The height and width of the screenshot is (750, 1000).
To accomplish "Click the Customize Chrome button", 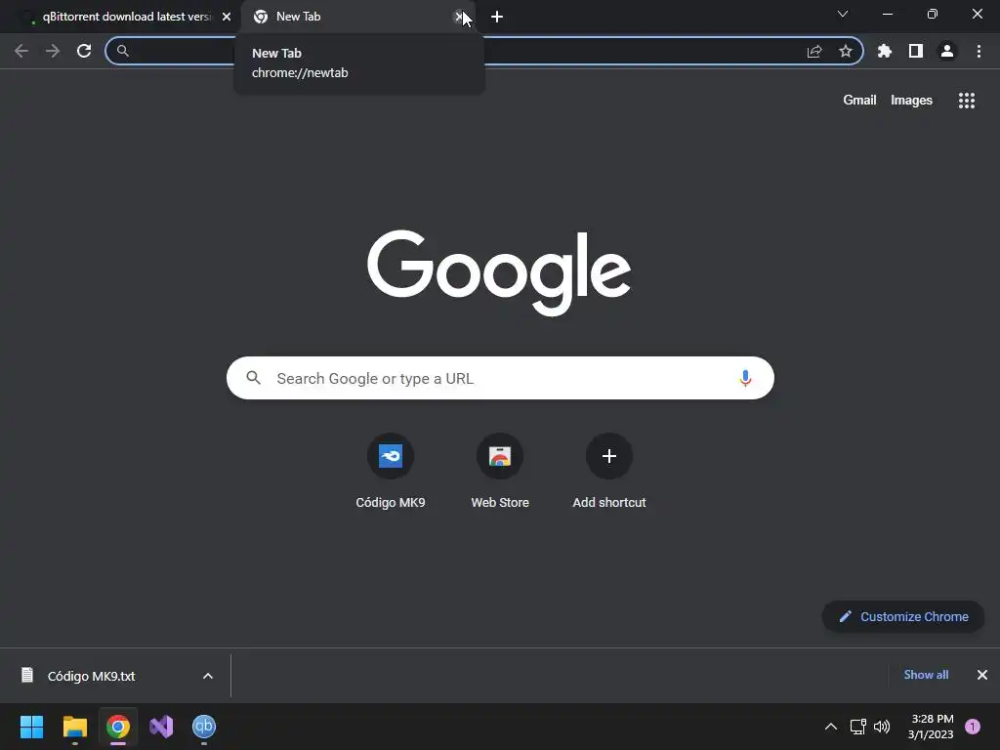I will pyautogui.click(x=903, y=617).
